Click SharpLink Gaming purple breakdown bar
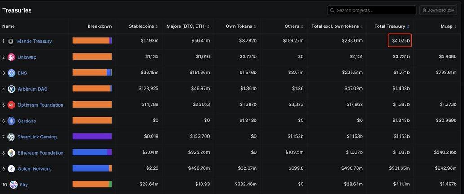The image size is (464, 194). tap(92, 136)
